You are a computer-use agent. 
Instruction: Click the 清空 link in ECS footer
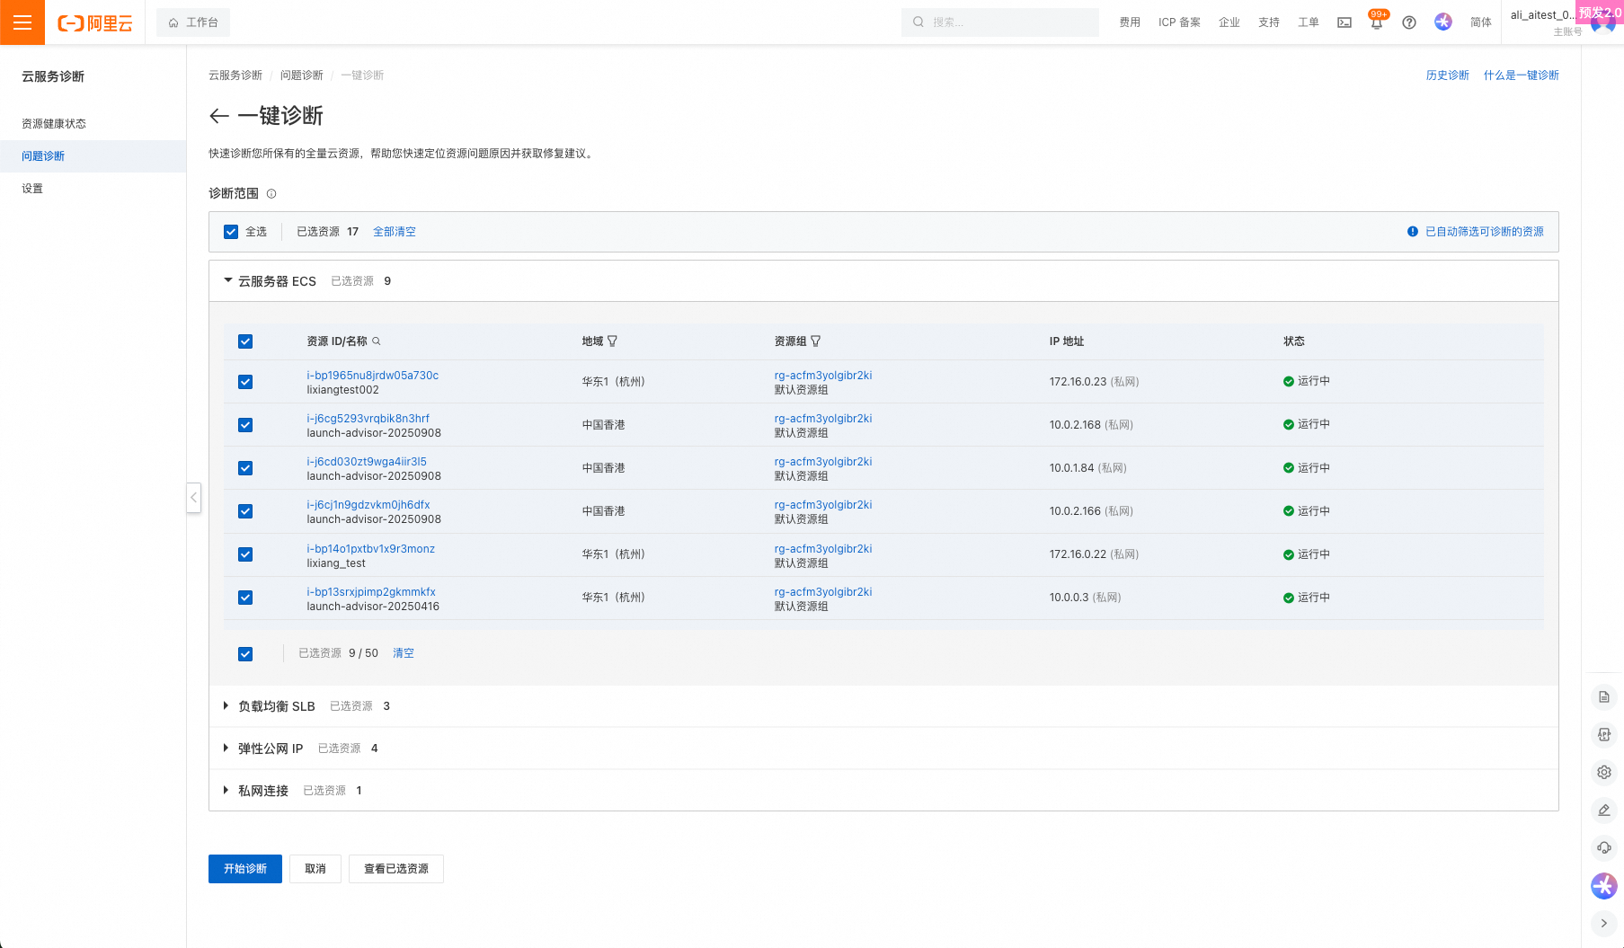click(404, 653)
